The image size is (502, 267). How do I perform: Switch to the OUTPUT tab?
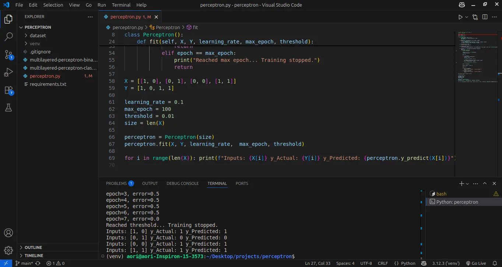(x=150, y=183)
